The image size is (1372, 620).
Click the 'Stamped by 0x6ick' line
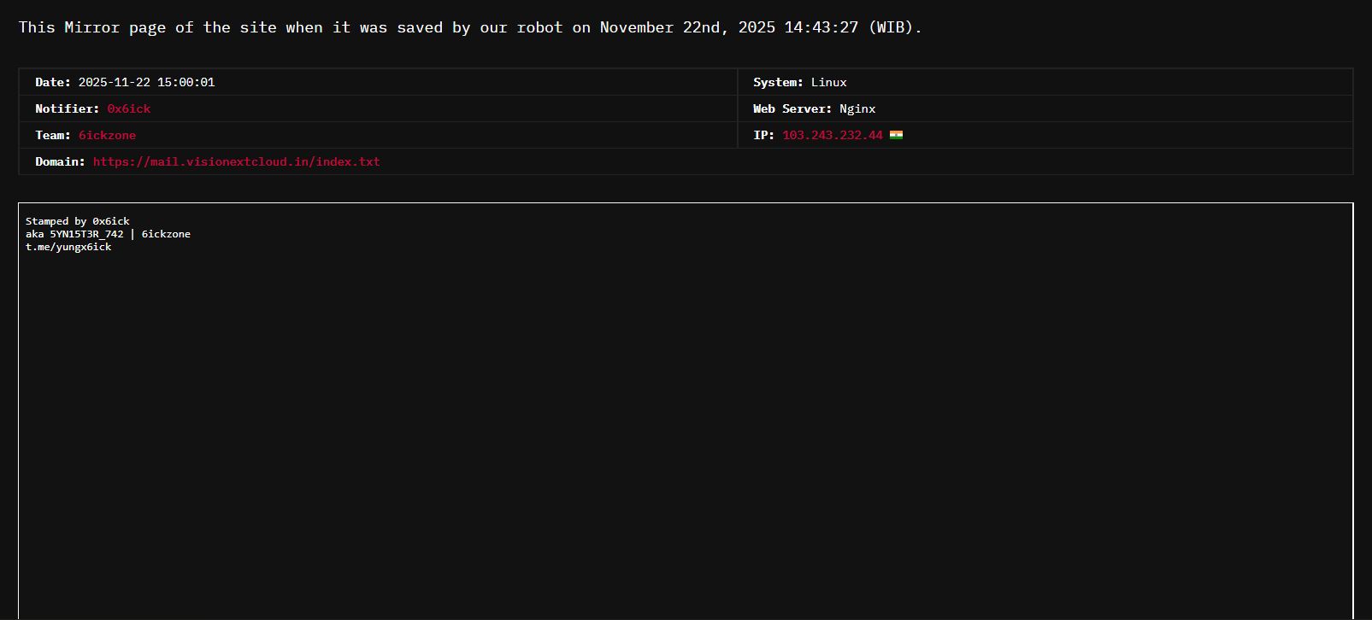click(78, 221)
